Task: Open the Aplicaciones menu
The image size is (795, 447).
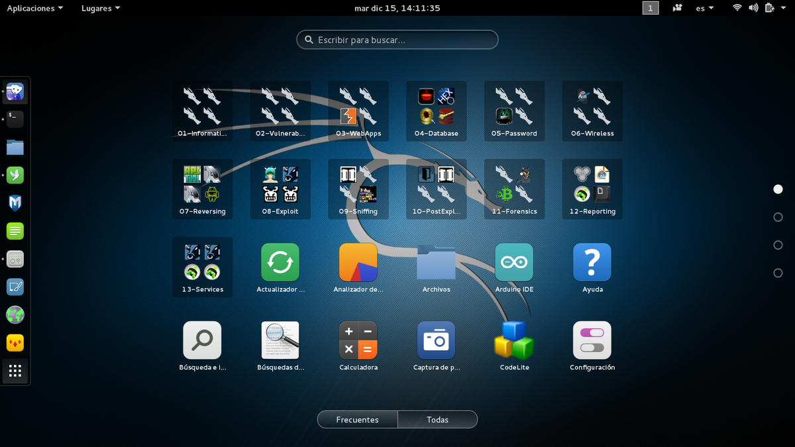Action: point(35,8)
